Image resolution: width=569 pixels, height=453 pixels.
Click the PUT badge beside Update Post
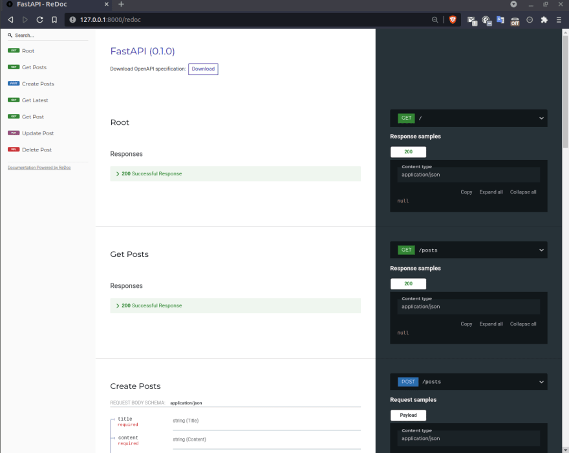[14, 133]
